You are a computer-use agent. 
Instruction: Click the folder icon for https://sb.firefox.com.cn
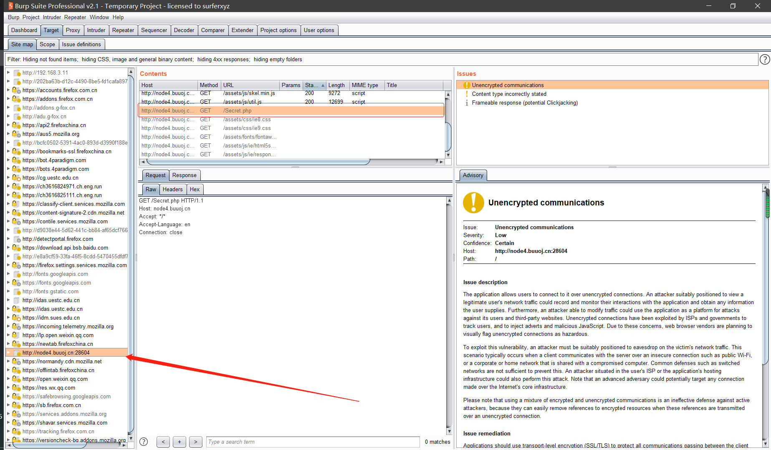click(16, 405)
